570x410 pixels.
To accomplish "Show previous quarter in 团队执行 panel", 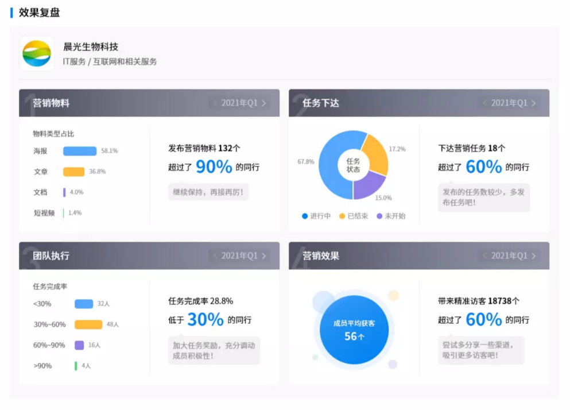I will point(215,256).
